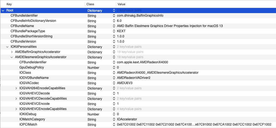Click the 0 value of IOKitDebug

coord(118,114)
